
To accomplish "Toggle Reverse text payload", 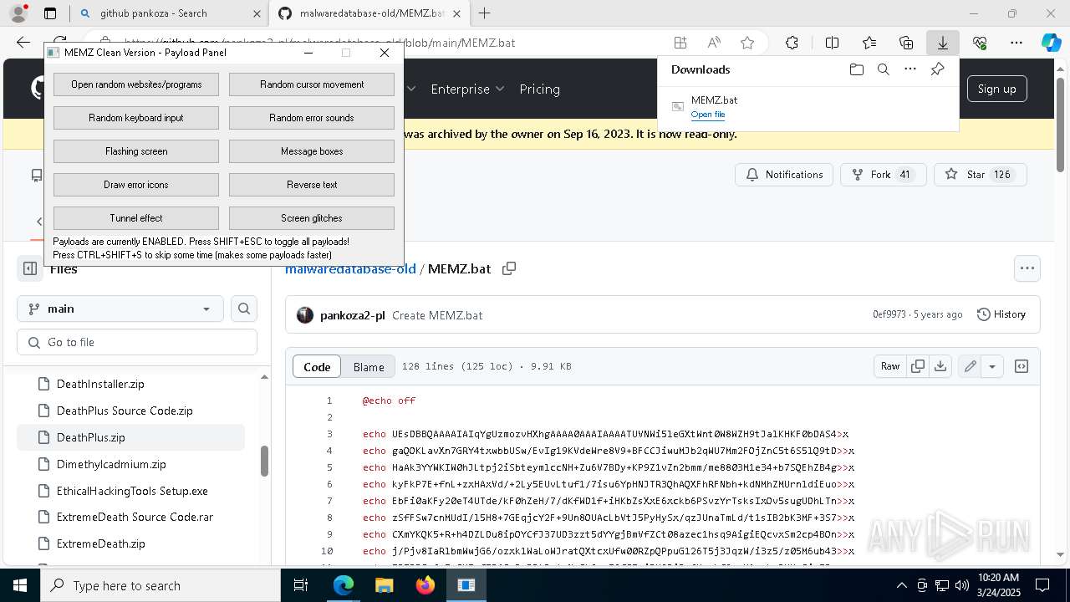I will coord(312,185).
